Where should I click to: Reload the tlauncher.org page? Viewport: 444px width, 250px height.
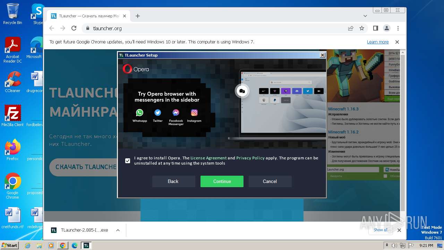pyautogui.click(x=74, y=28)
